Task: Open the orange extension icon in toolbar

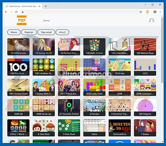Action: [147, 12]
